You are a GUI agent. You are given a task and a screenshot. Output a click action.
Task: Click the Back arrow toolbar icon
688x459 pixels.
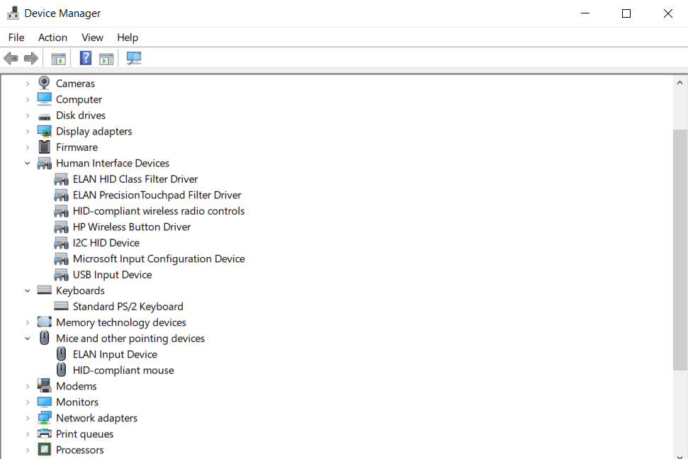pos(11,58)
